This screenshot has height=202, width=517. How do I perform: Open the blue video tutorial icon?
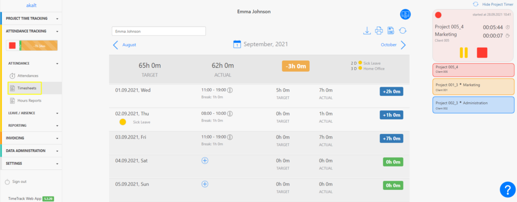(406, 15)
